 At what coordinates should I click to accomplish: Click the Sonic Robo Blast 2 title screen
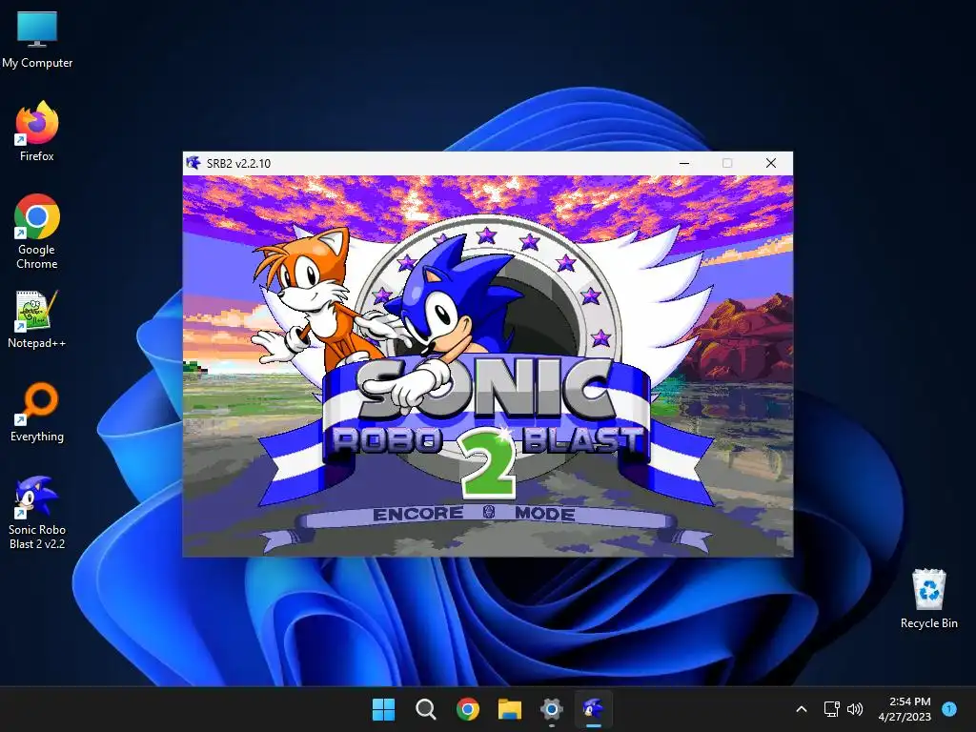488,366
